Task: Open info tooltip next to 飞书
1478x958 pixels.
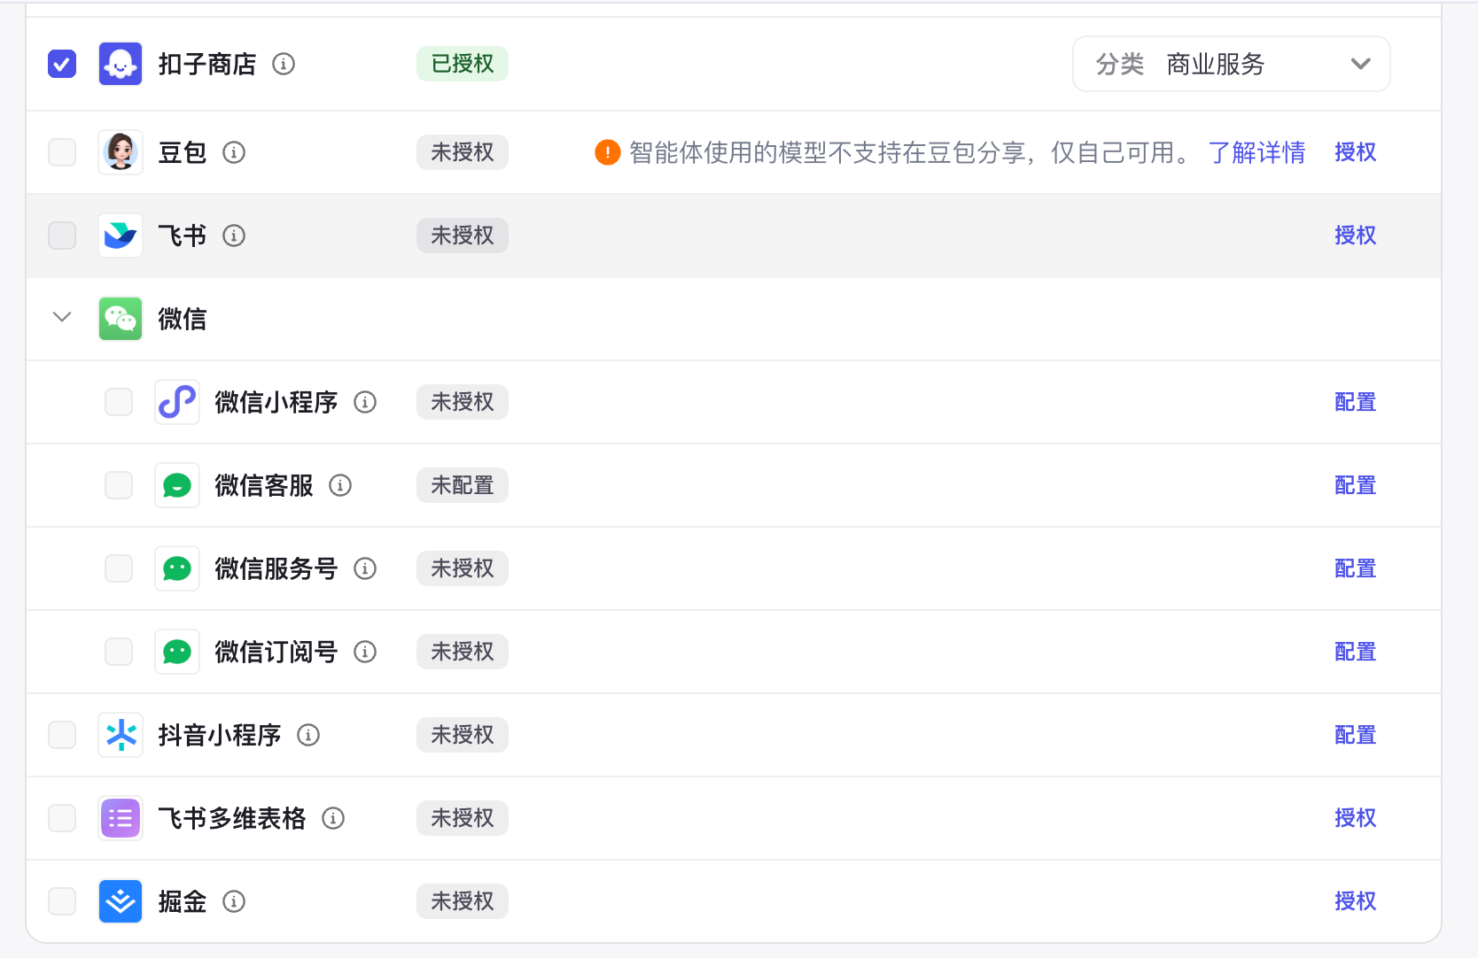Action: [234, 236]
